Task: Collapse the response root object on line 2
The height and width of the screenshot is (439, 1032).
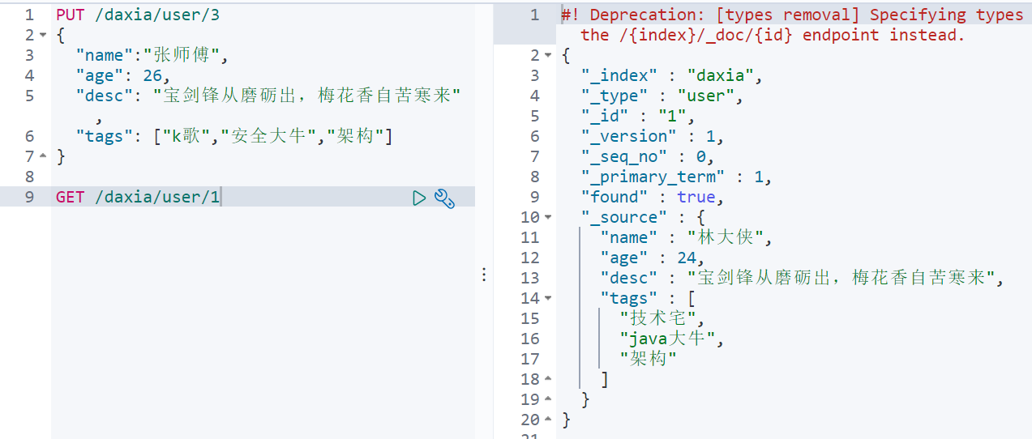Action: pos(548,56)
